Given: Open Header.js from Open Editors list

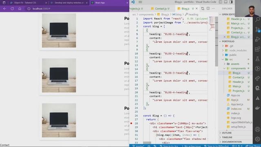Looking at the screenshot, I should [237, 19].
